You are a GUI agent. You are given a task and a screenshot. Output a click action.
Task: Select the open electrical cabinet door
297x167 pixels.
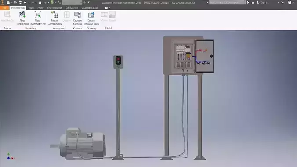click(x=205, y=56)
